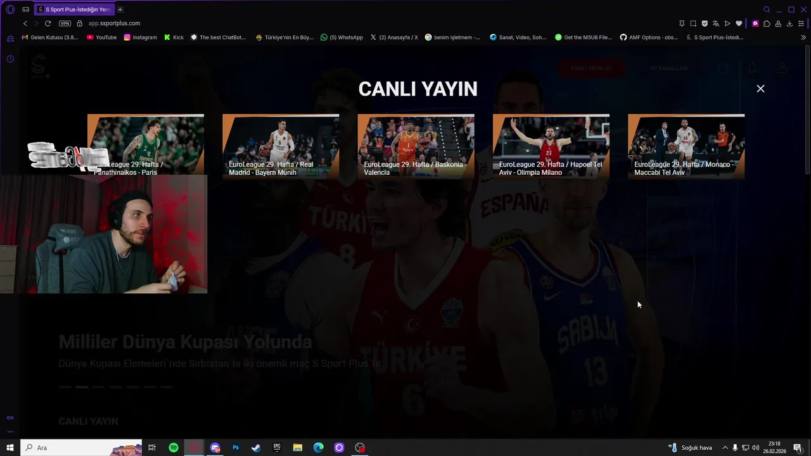Open the Soğuk hava weather widget

point(691,448)
